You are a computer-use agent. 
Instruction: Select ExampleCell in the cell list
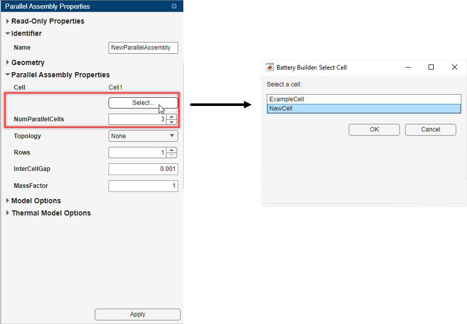(x=364, y=99)
